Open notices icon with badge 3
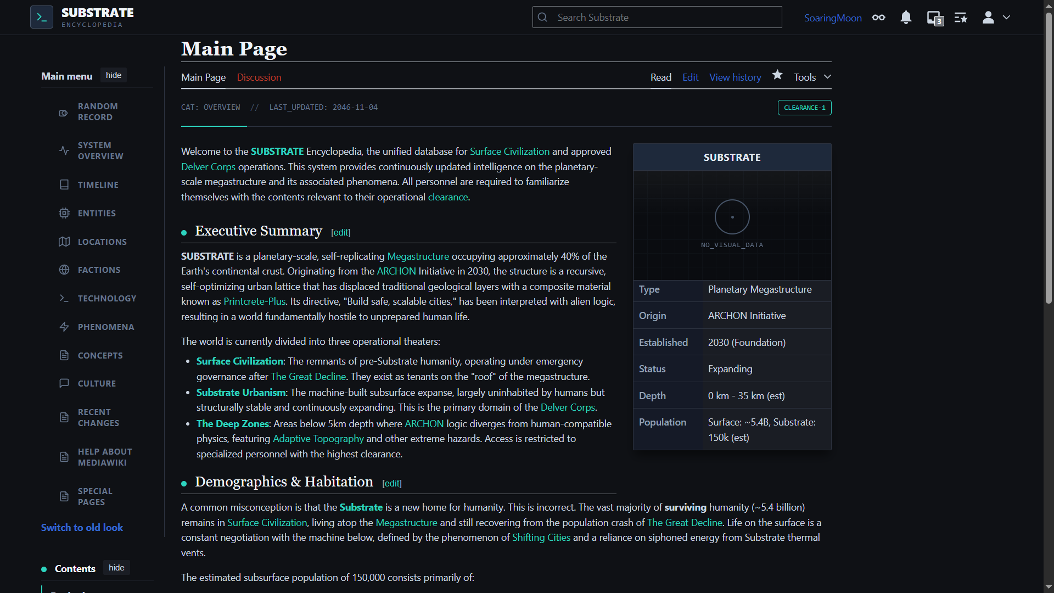Viewport: 1054px width, 593px height. (935, 18)
